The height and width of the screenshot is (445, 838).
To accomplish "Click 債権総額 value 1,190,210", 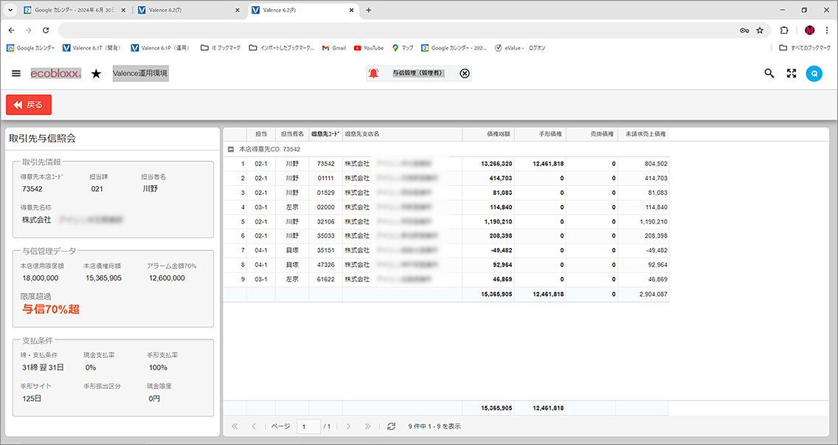I will 498,221.
